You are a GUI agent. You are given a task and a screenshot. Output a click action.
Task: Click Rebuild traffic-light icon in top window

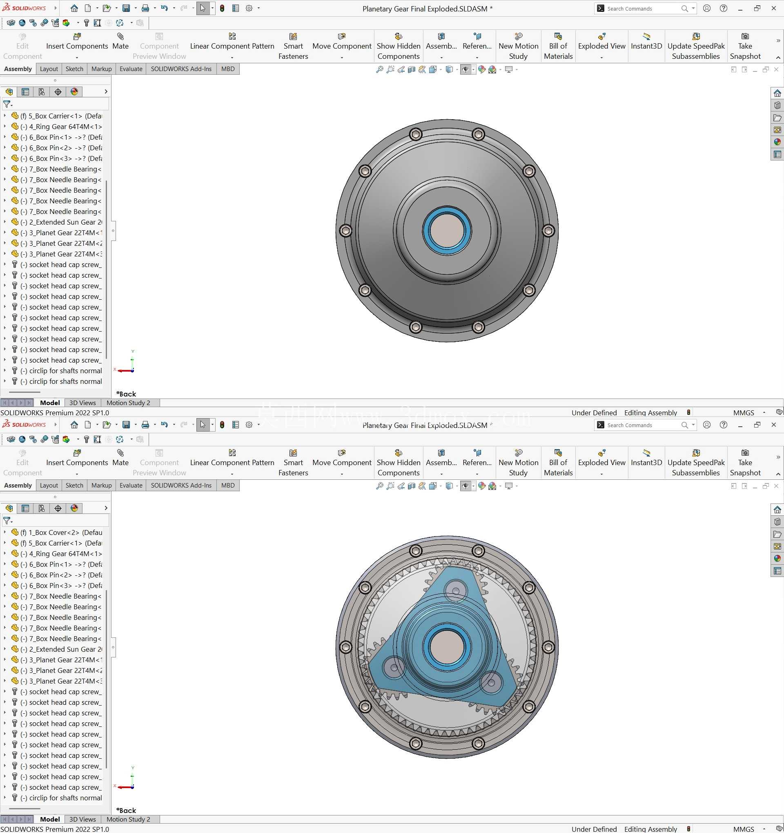click(x=222, y=9)
